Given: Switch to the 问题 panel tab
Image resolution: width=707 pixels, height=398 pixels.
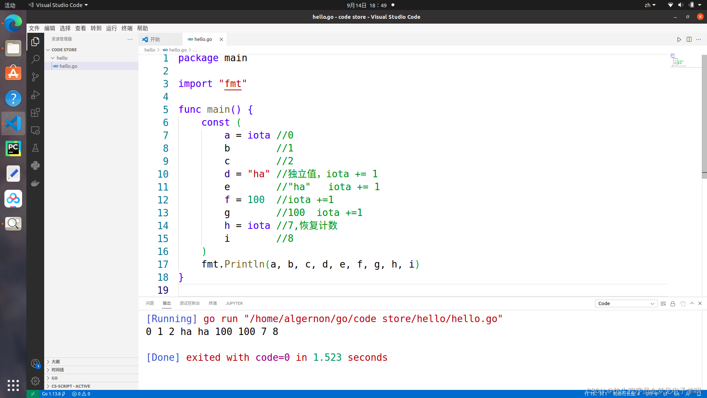Looking at the screenshot, I should coord(150,303).
